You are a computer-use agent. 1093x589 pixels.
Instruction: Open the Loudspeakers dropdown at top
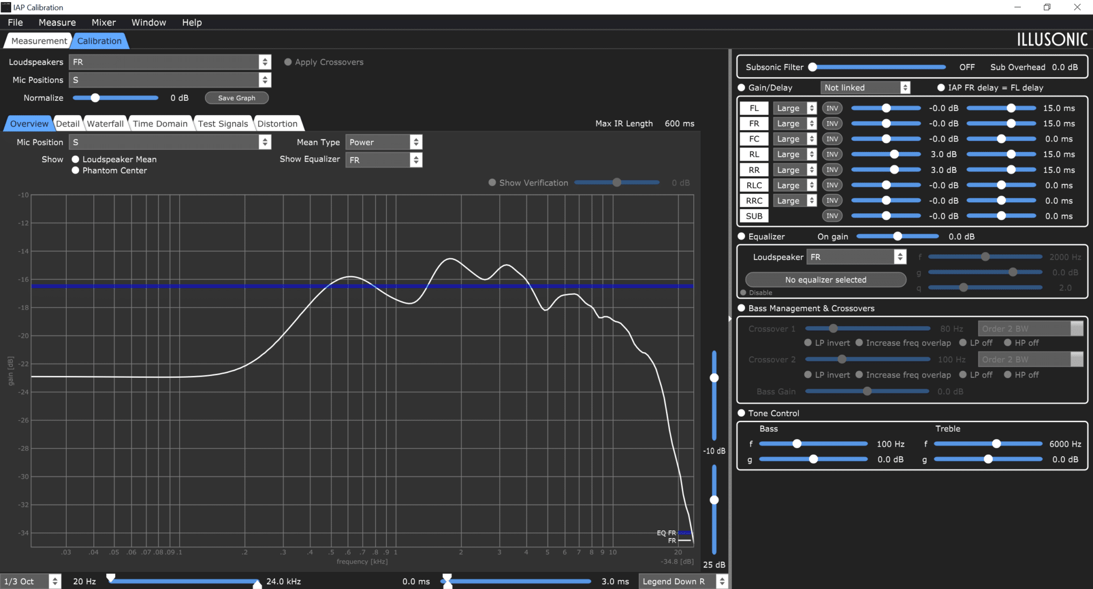[x=170, y=62]
